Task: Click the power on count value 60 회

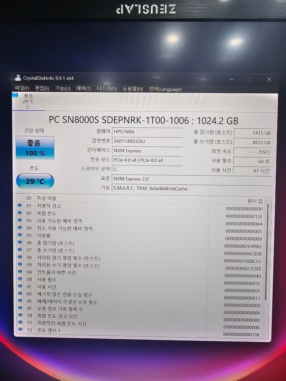Action: click(254, 161)
